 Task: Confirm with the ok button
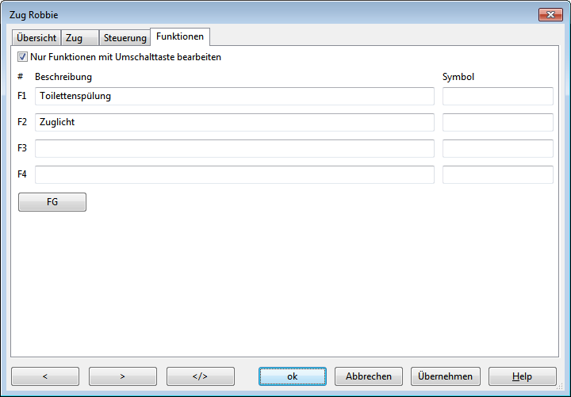click(x=293, y=376)
